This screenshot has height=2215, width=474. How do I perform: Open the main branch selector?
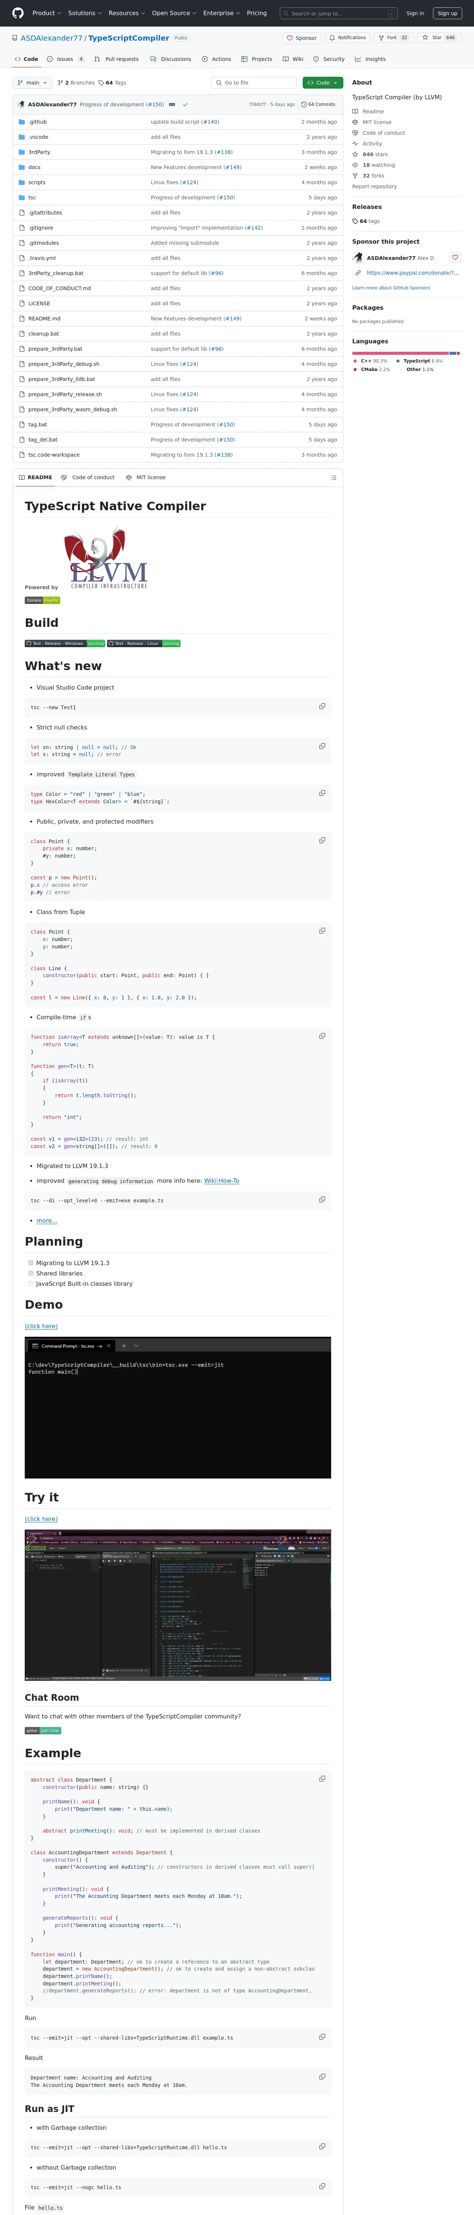pyautogui.click(x=33, y=83)
